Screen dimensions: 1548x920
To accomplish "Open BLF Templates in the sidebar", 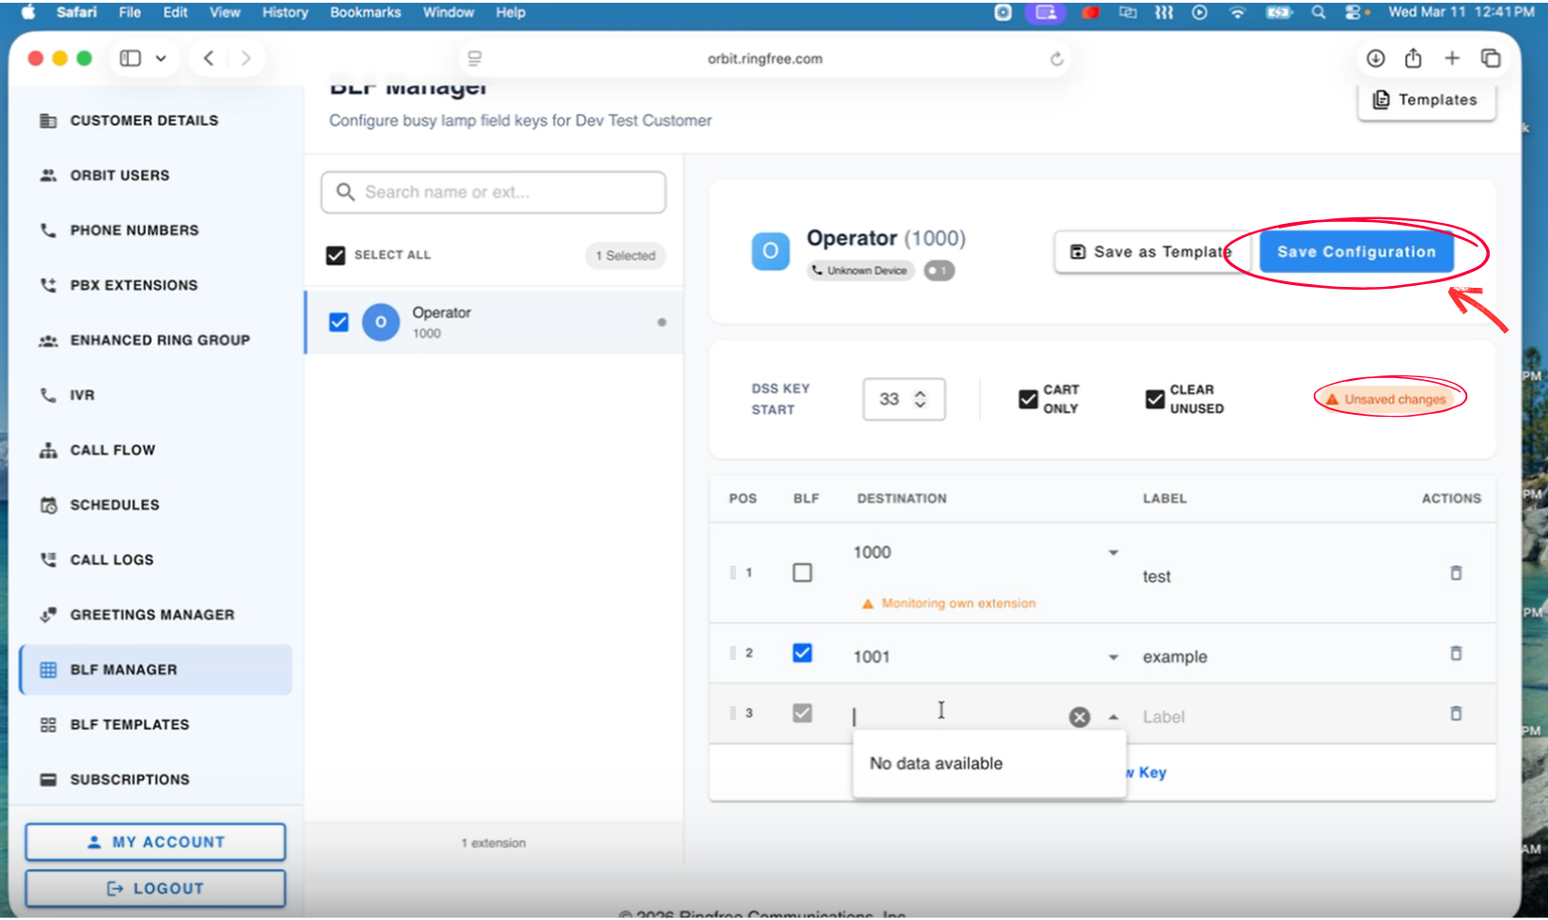I will pyautogui.click(x=129, y=724).
